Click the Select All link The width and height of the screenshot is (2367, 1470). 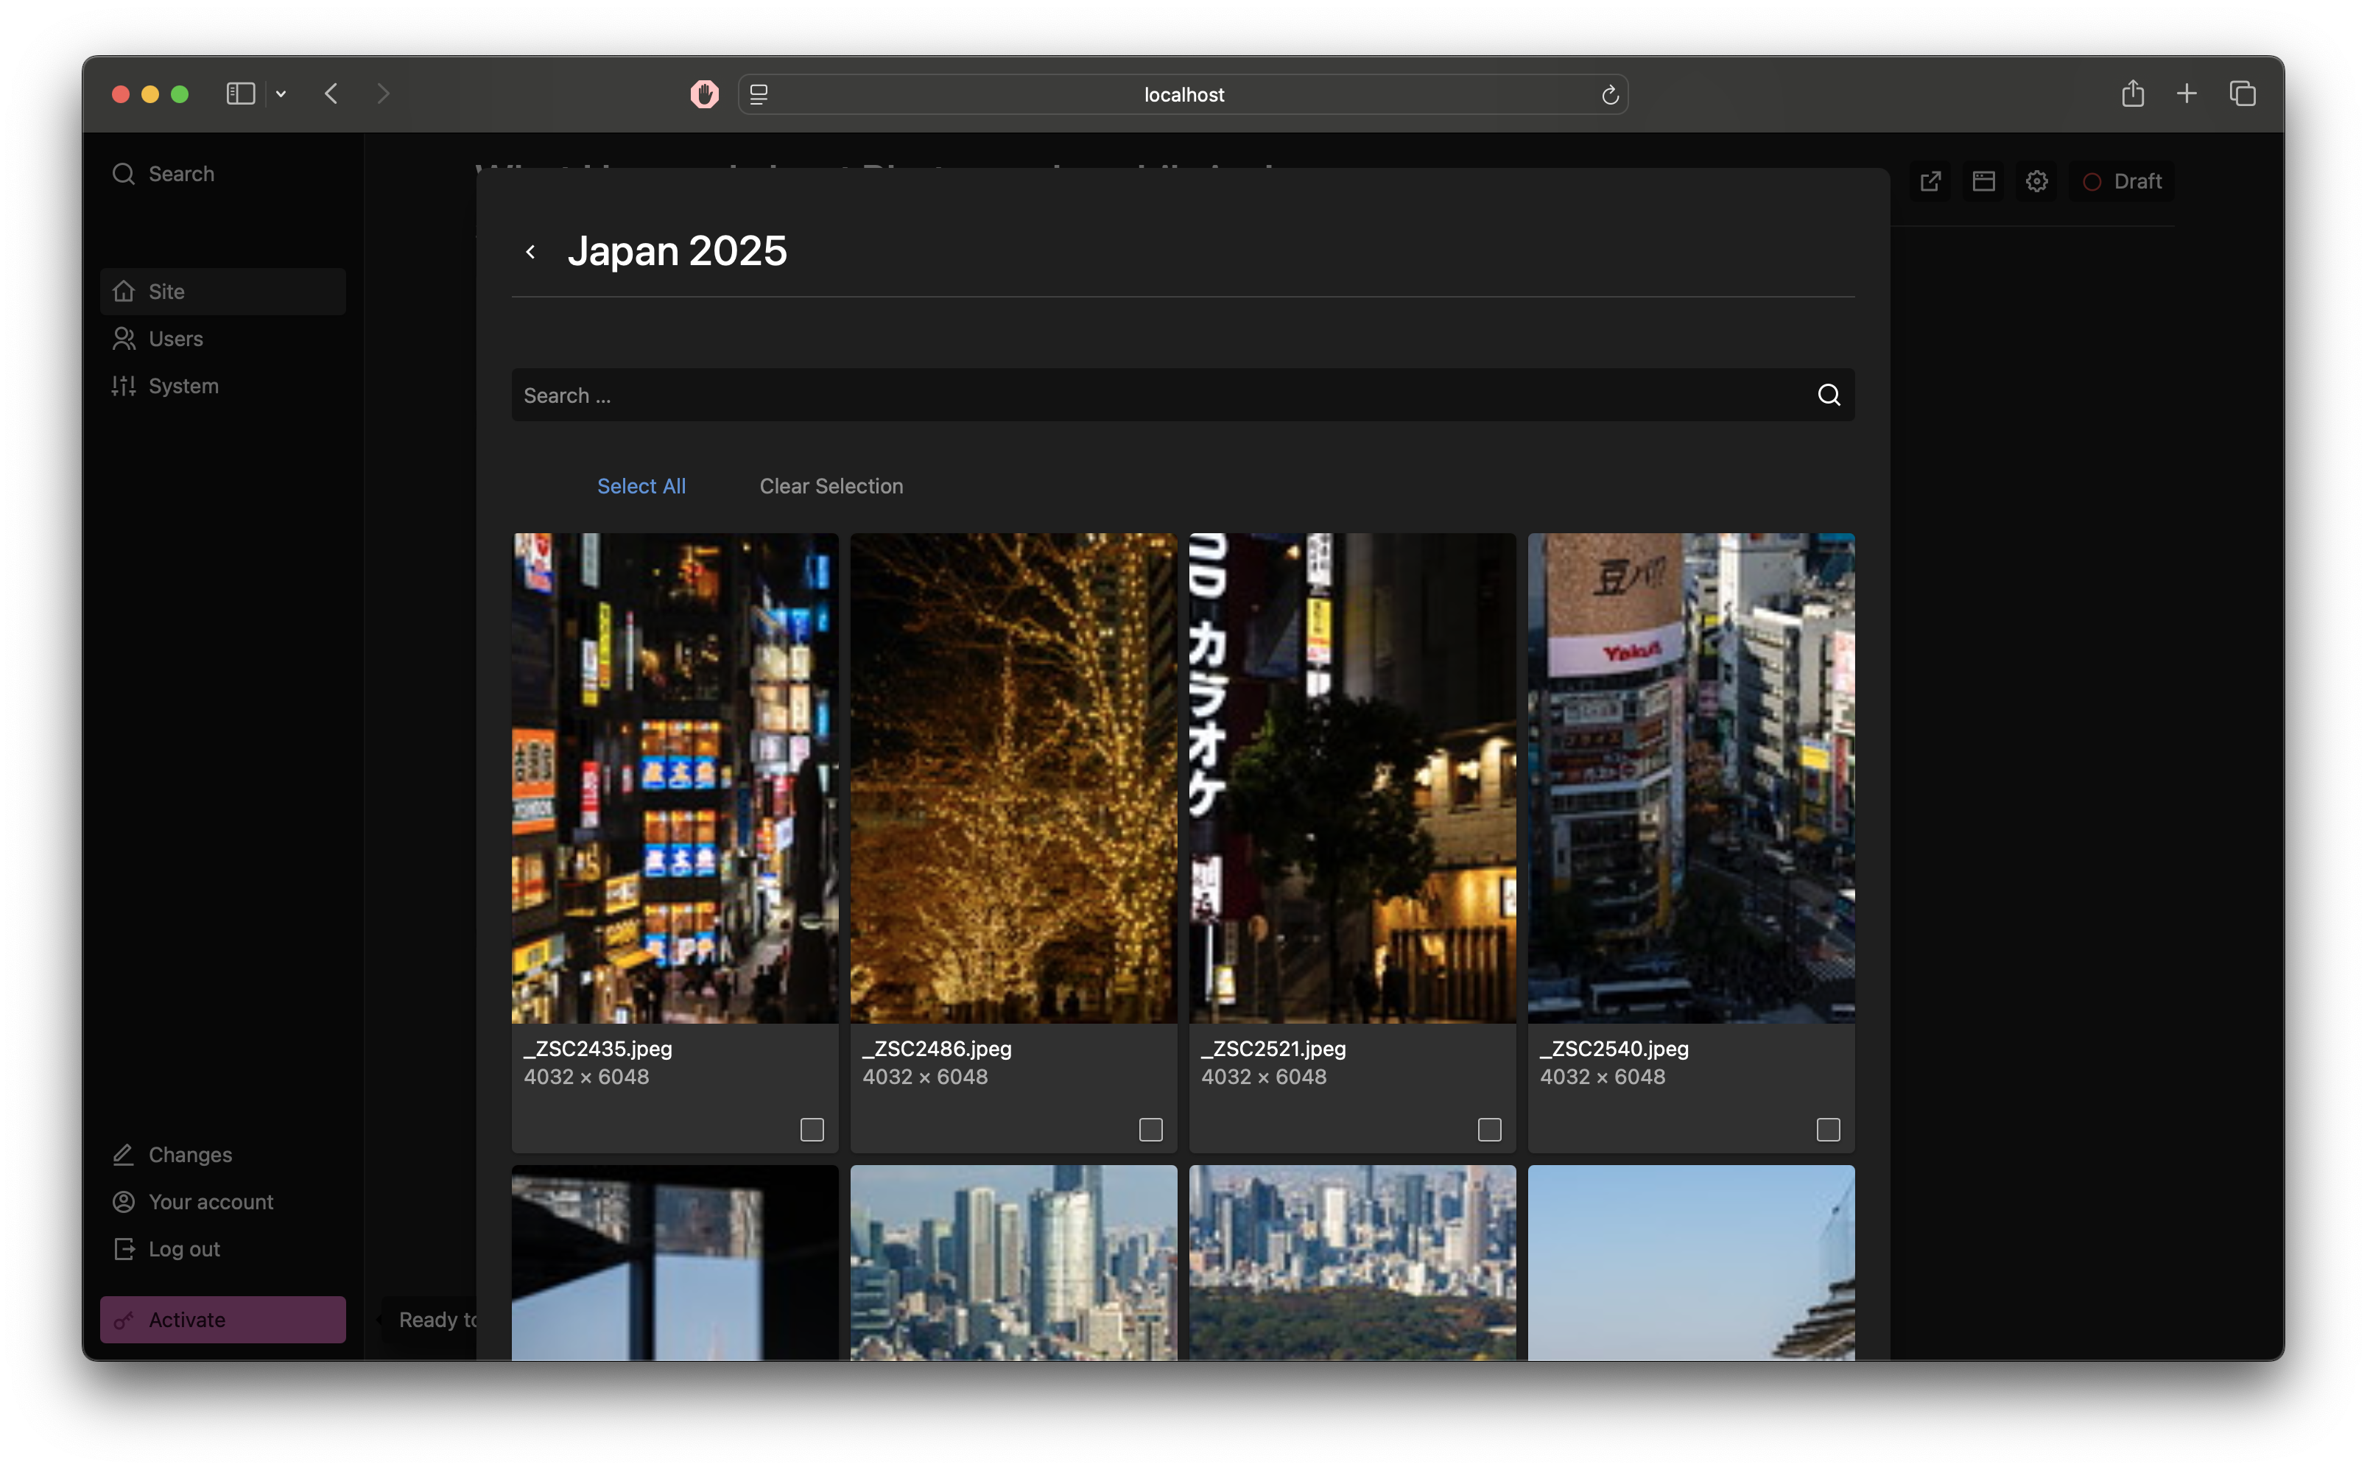[641, 486]
